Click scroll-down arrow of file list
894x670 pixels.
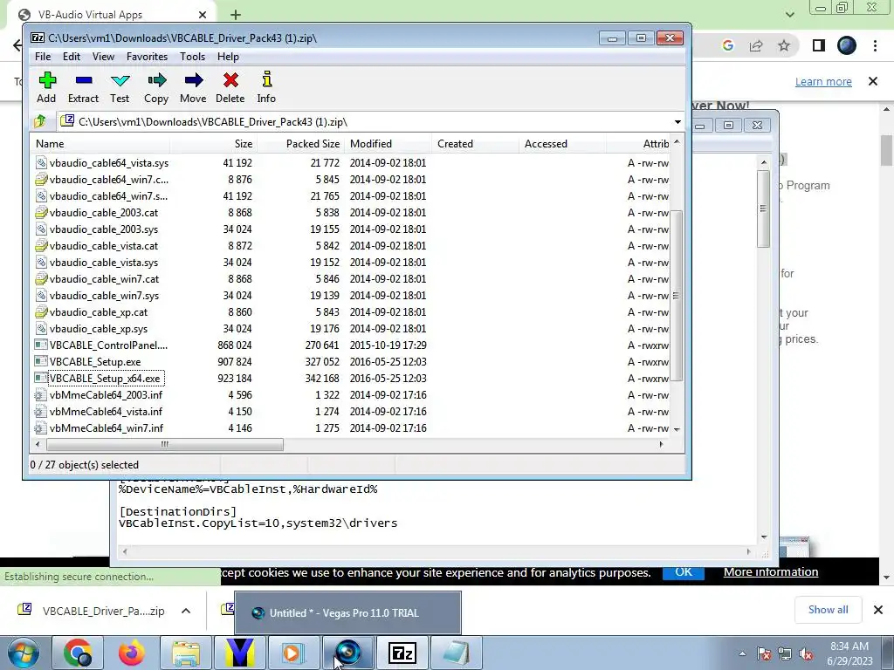coord(677,429)
